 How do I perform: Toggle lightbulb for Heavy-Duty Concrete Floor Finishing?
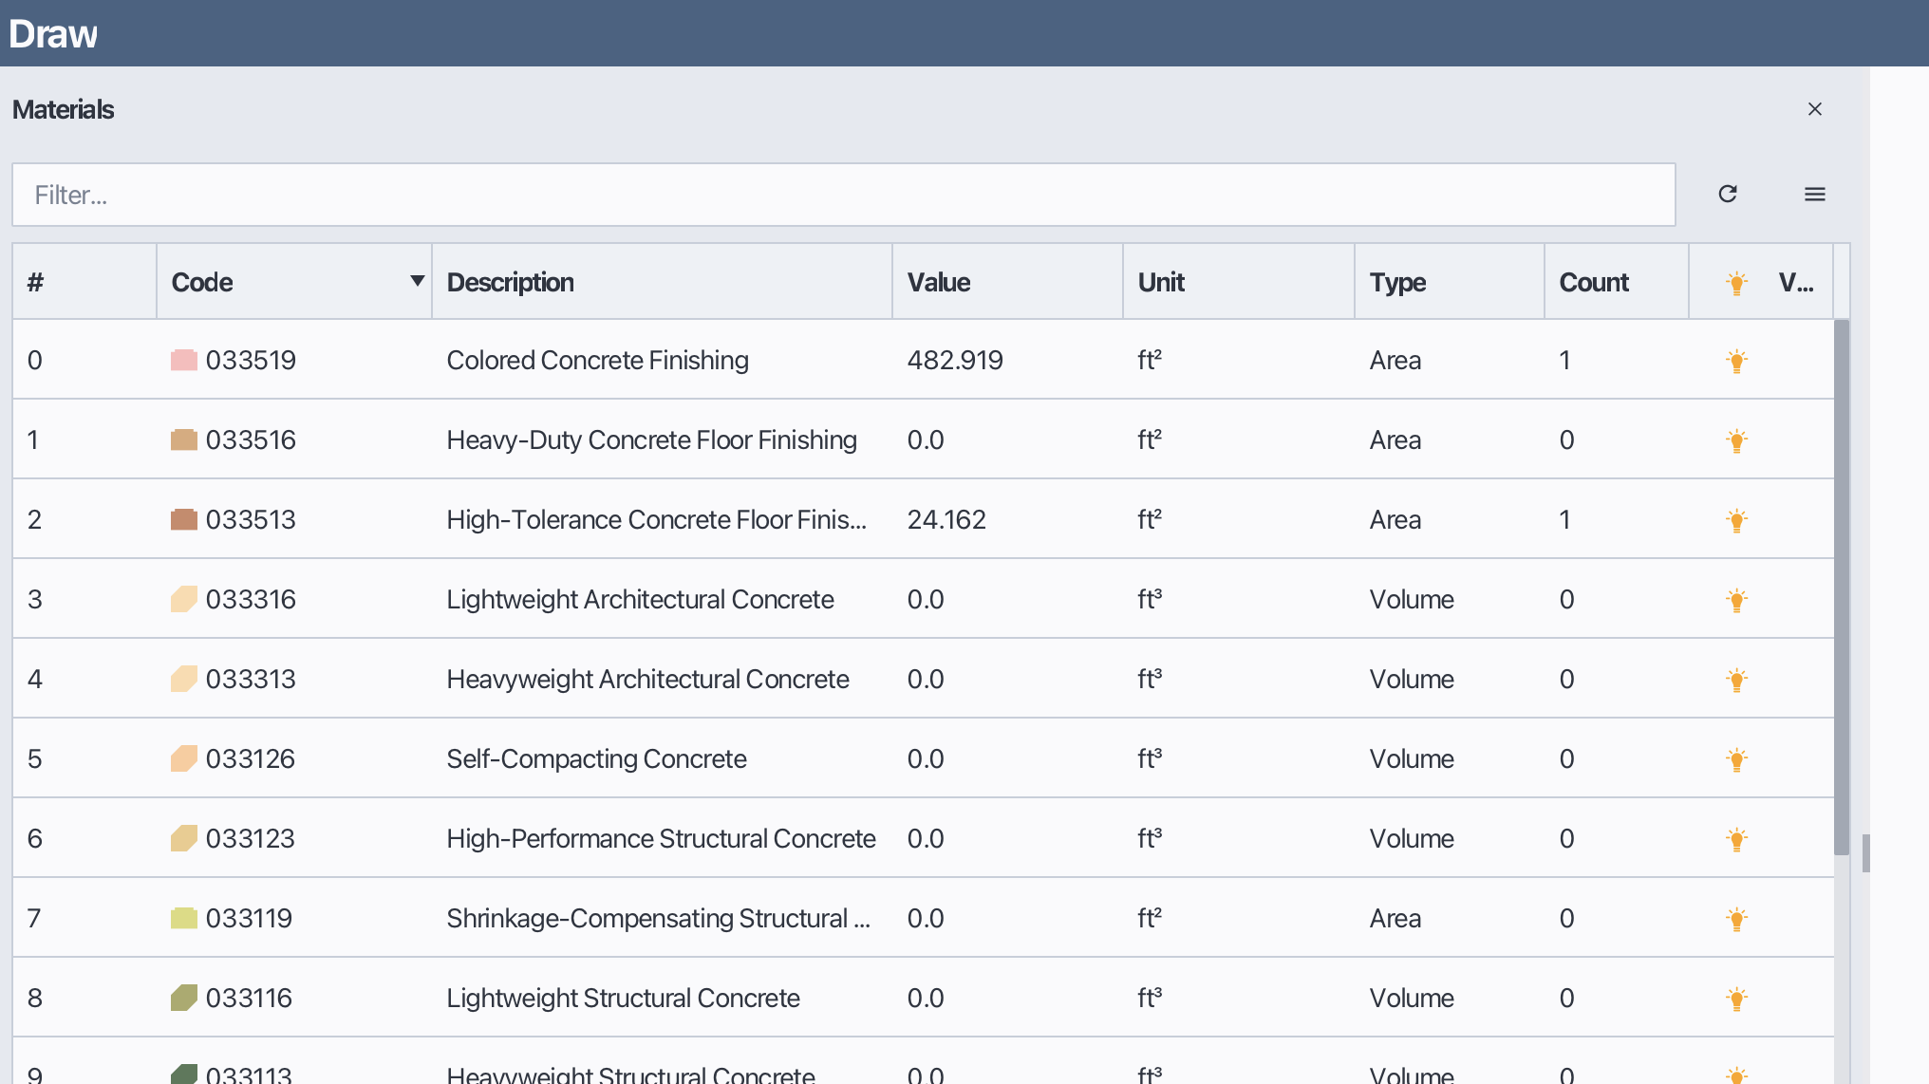(1736, 440)
